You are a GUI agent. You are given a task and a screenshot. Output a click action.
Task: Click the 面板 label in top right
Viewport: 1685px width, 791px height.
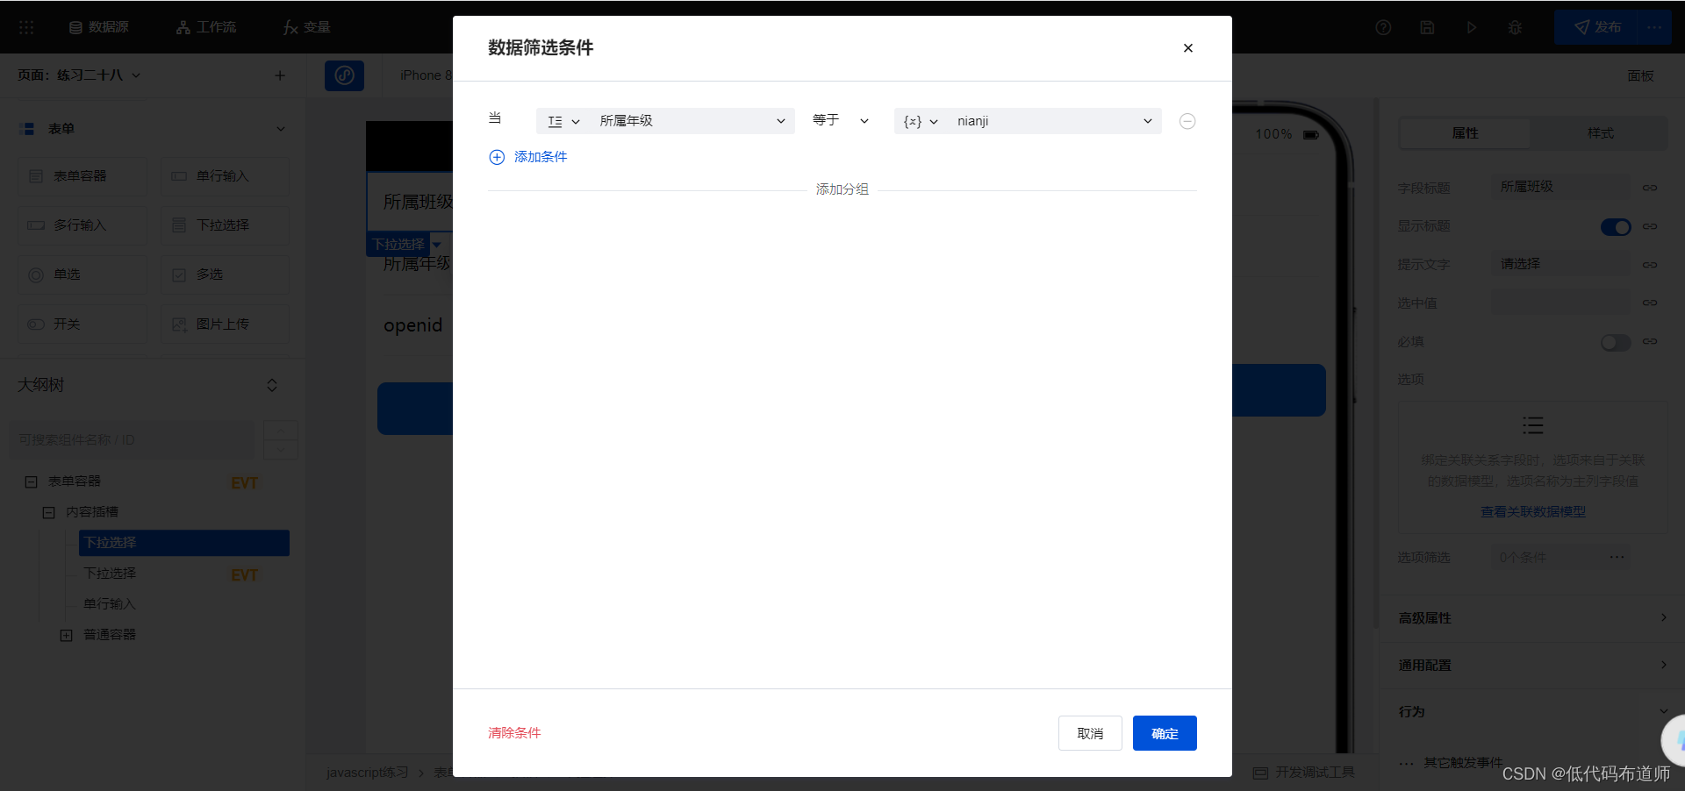pos(1640,76)
